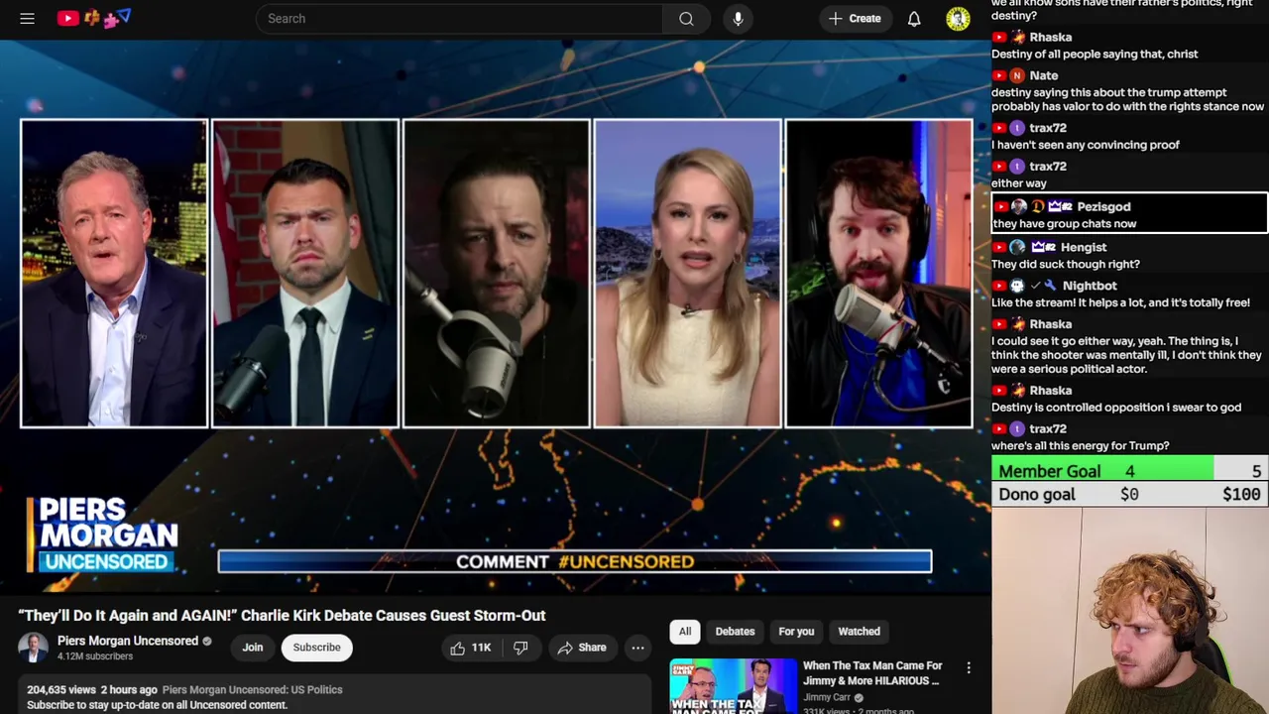The height and width of the screenshot is (714, 1269).
Task: Click Hengist chat username
Action: coord(1083,247)
